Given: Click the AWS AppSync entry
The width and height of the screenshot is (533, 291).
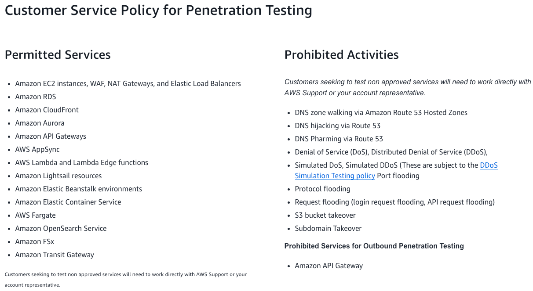Looking at the screenshot, I should pyautogui.click(x=37, y=149).
